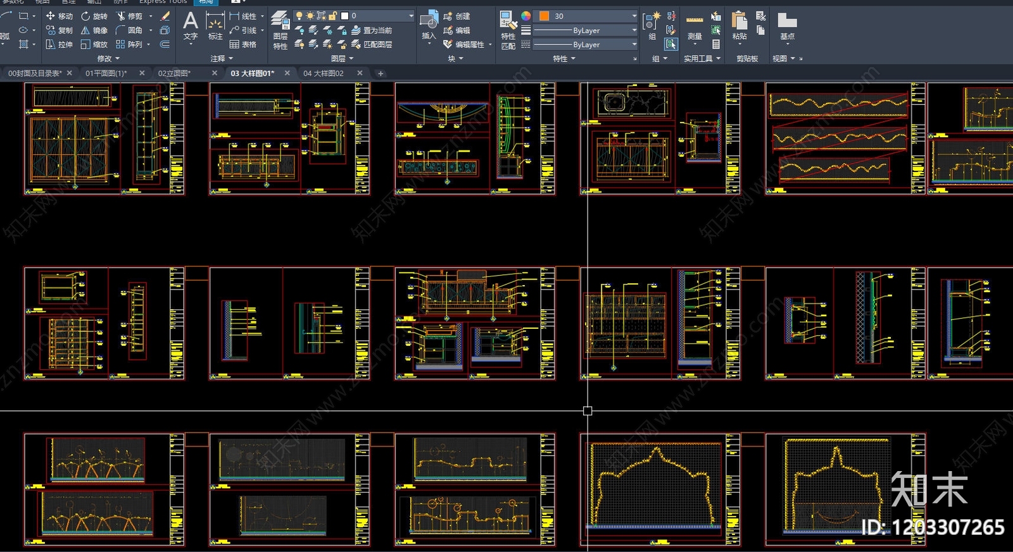Expand the Annotation (注释) panel
1013x552 pixels.
221,59
